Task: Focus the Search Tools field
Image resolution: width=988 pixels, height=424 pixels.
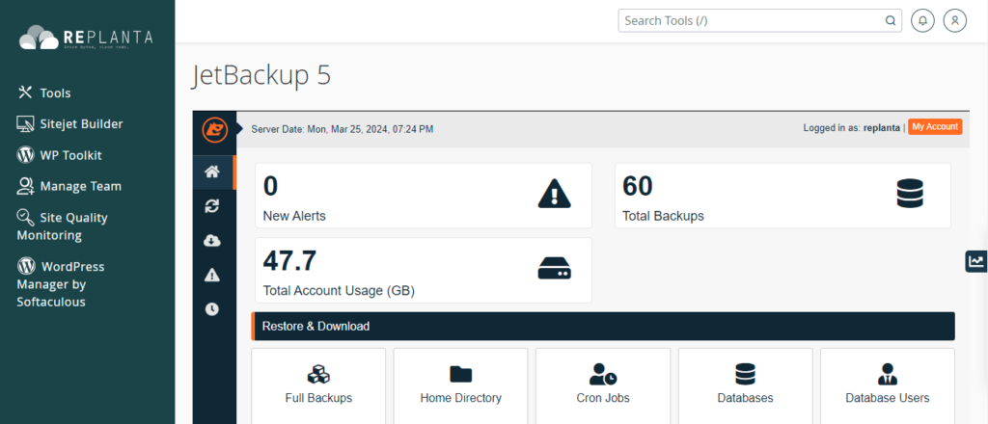Action: [x=760, y=20]
